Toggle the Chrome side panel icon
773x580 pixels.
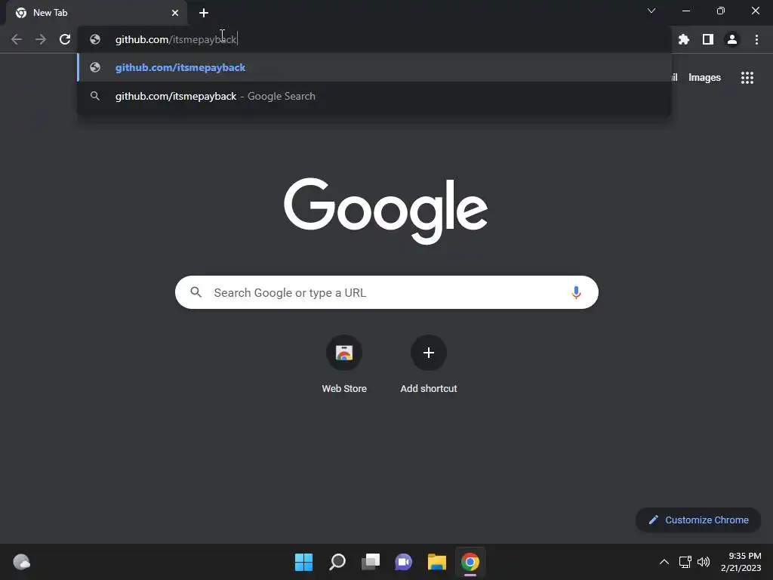pos(708,39)
